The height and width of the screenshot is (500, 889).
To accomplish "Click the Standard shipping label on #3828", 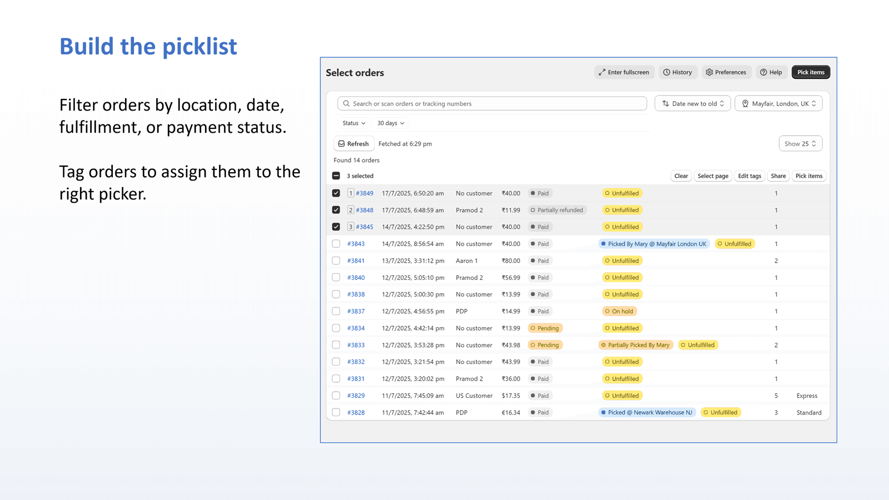I will [x=809, y=413].
